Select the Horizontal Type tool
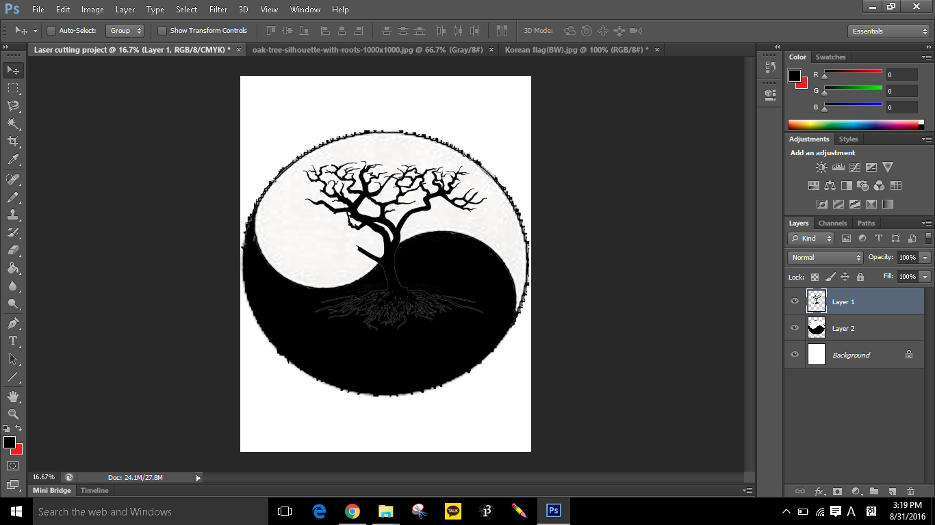935x525 pixels. (13, 340)
